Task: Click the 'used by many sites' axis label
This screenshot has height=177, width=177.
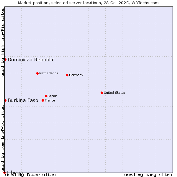Action: (x=148, y=175)
